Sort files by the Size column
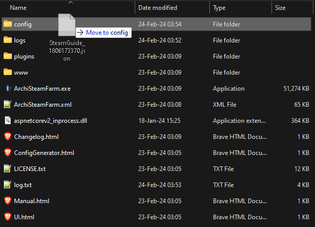 coord(280,8)
